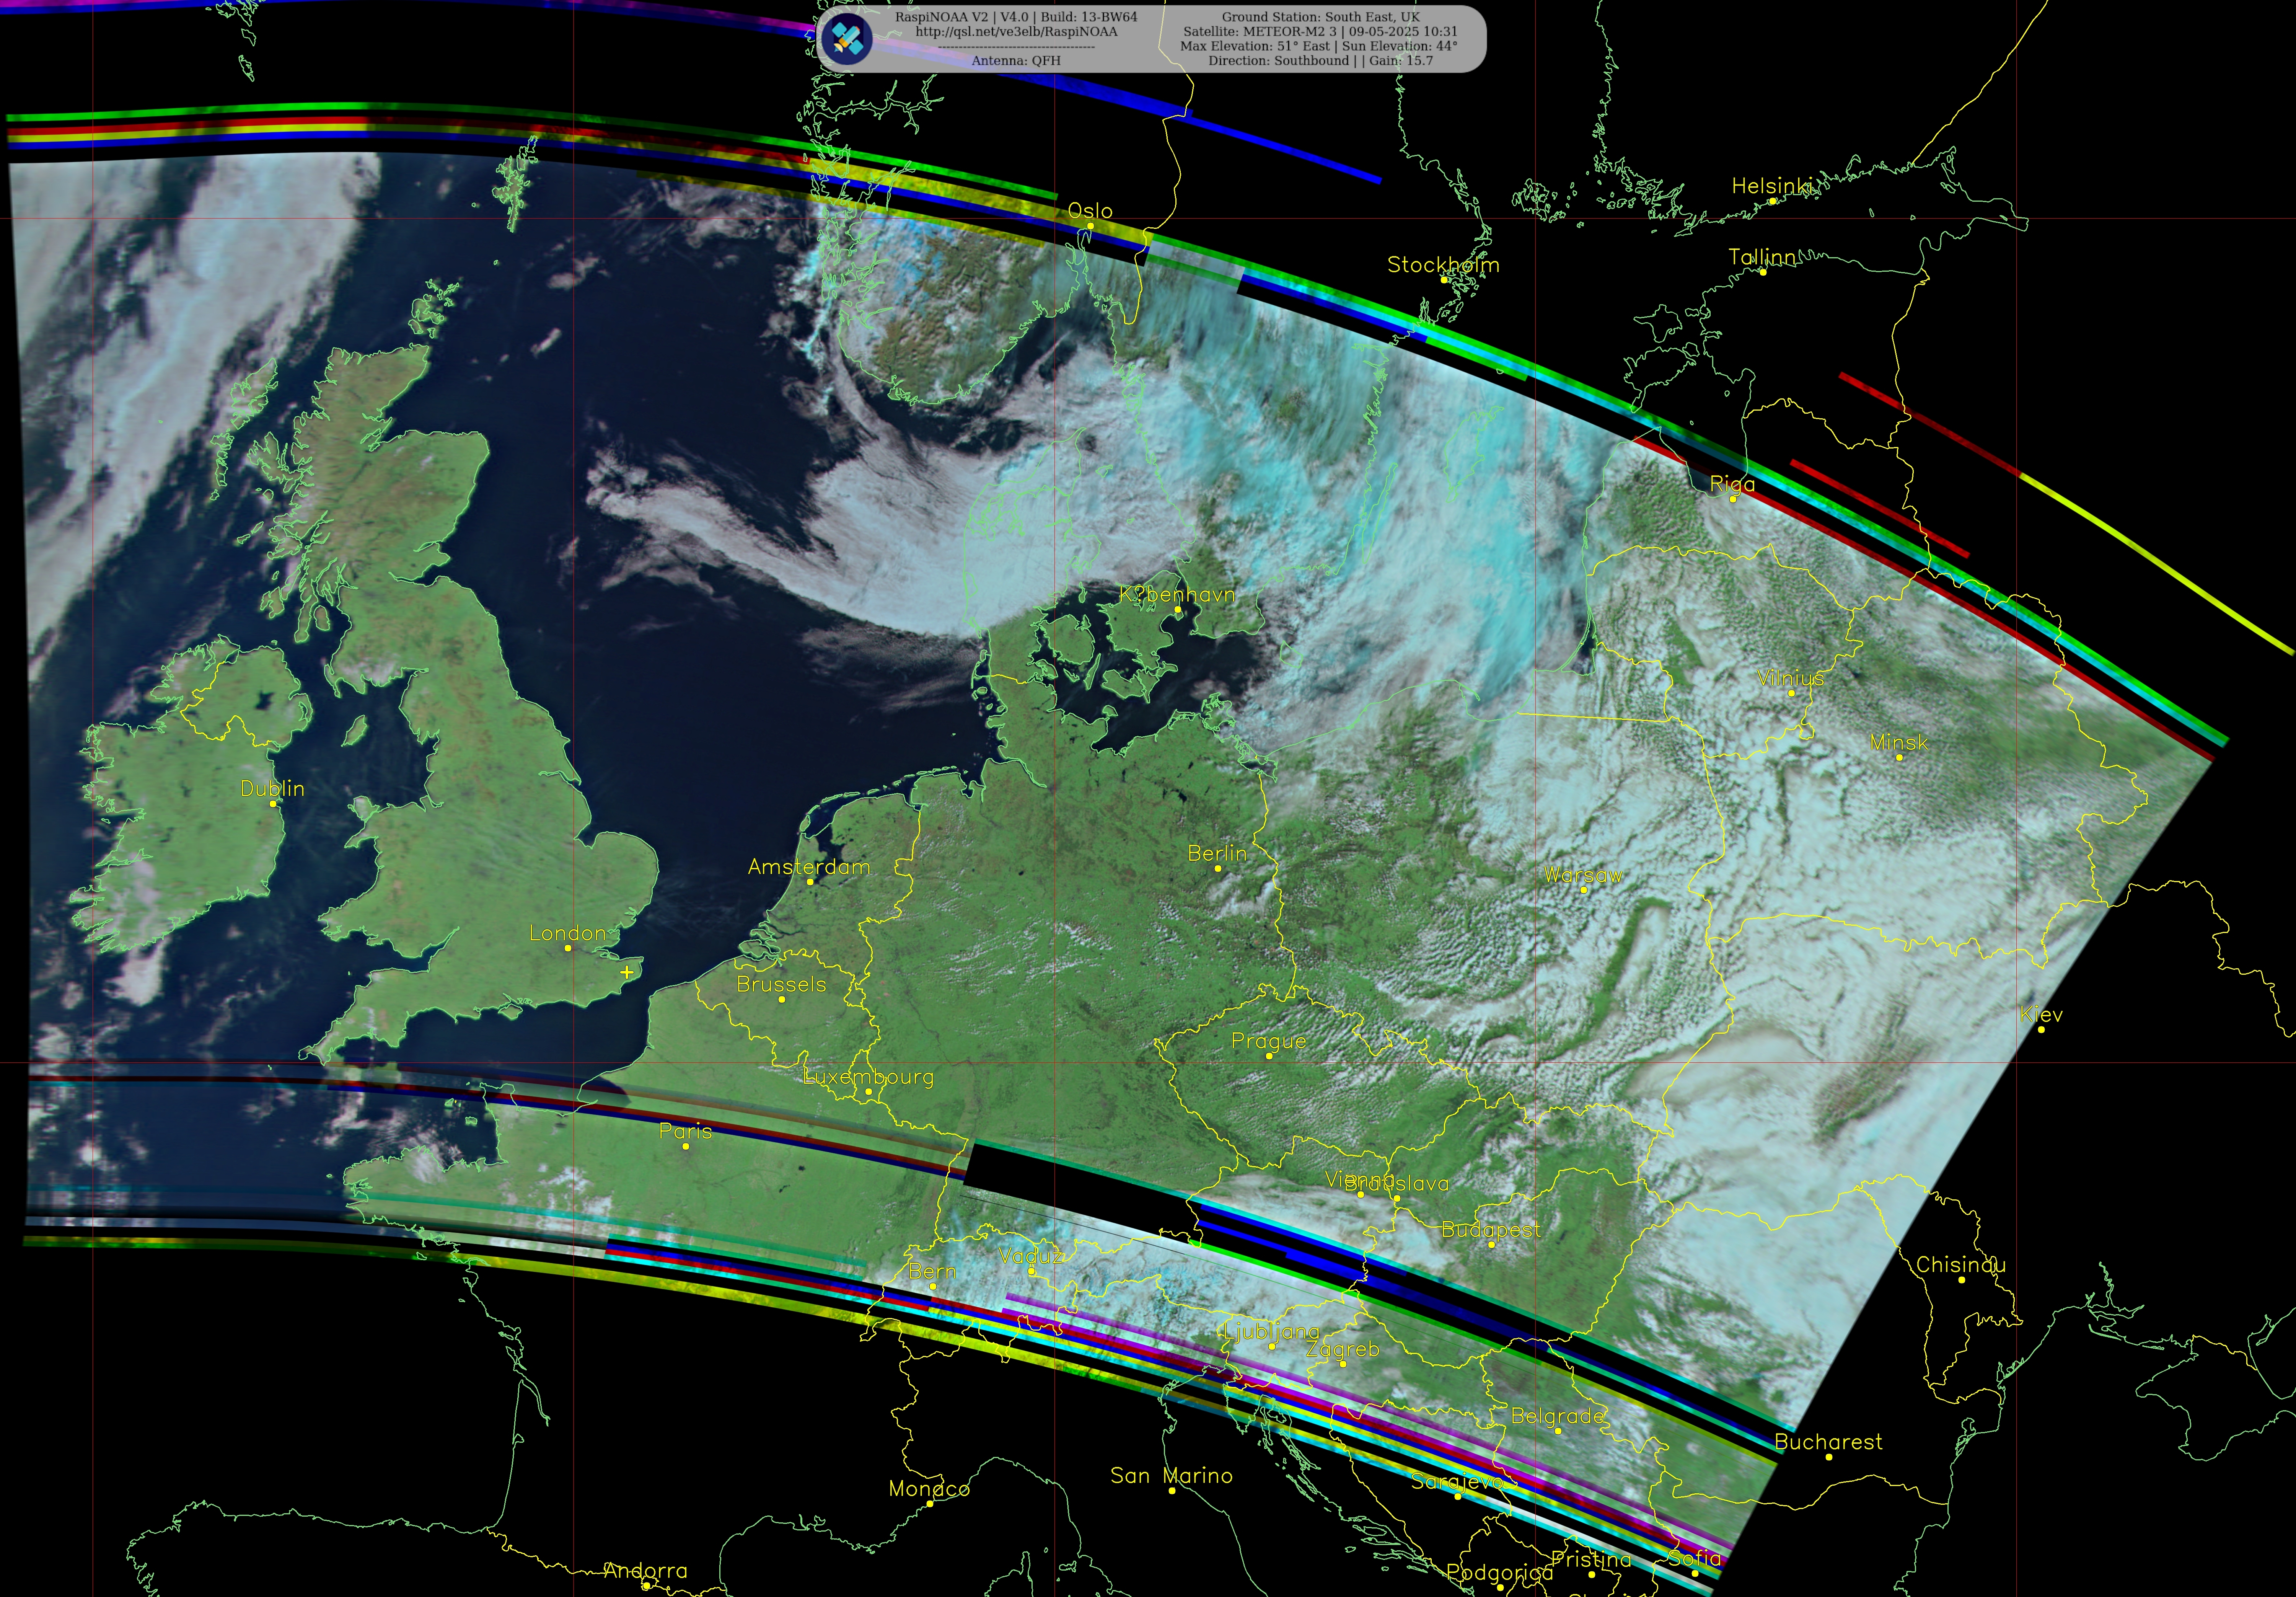This screenshot has height=1597, width=2296.
Task: Click the Tallinn city label
Action: (x=1762, y=257)
